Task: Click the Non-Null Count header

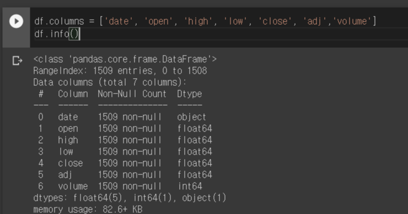Action: click(132, 94)
